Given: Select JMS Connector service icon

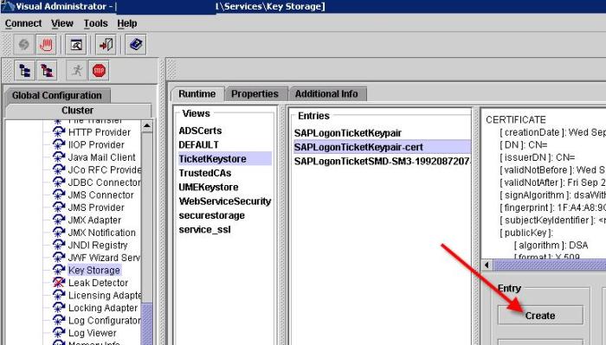Looking at the screenshot, I should pyautogui.click(x=59, y=195).
